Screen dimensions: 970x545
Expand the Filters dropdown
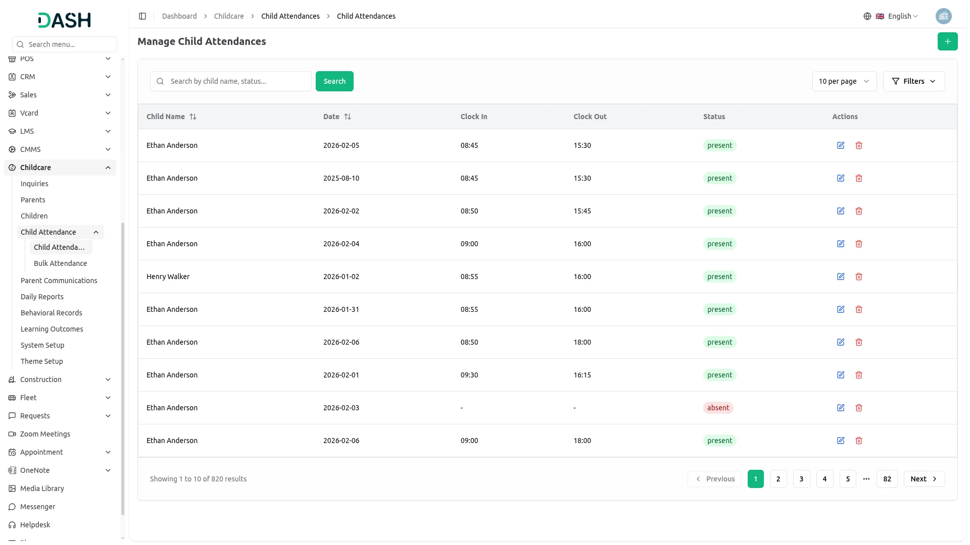(913, 81)
